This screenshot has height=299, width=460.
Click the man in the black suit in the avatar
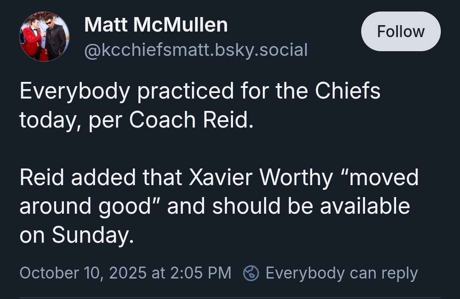[55, 38]
